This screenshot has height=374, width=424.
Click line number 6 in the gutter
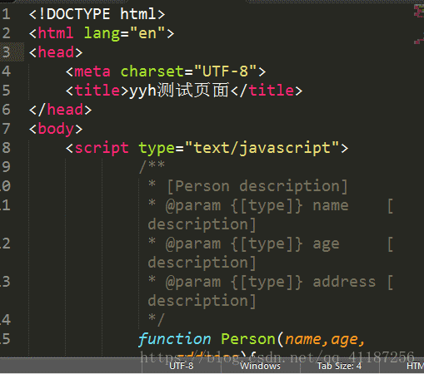[7, 110]
